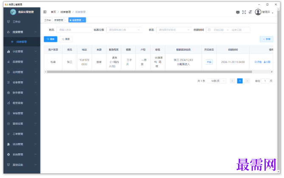Expand the 小区管理 menu chevron
The image size is (284, 178).
[x=36, y=52]
